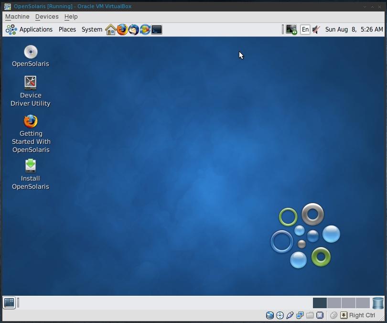The image size is (387, 323).
Task: Open the clock showing Sun Aug 8
Action: (354, 30)
